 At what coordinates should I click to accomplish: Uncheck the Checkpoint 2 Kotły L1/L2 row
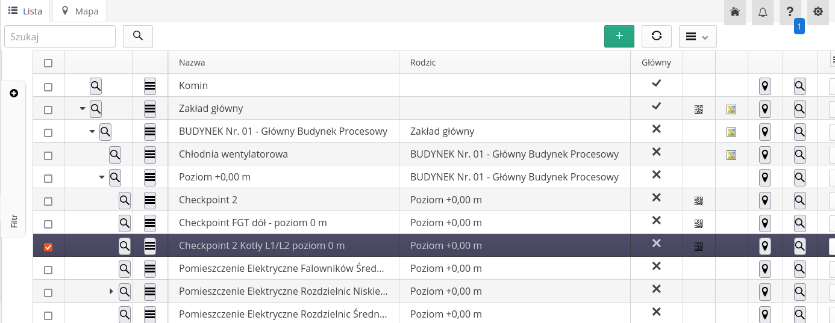48,247
